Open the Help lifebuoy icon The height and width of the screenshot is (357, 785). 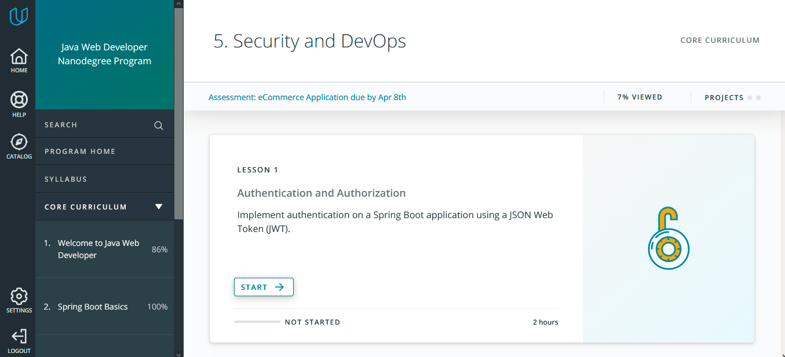click(19, 104)
